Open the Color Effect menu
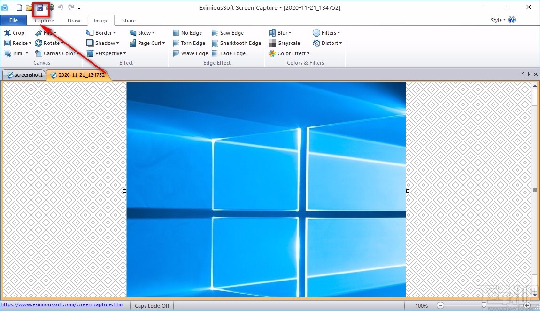This screenshot has height=311, width=540. pos(289,53)
